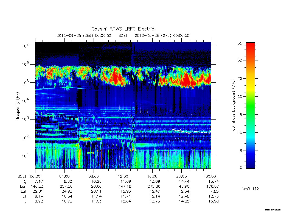Click the color bar scale
Image resolution: width=281 pixels, height=211 pixels.
[x=250, y=105]
